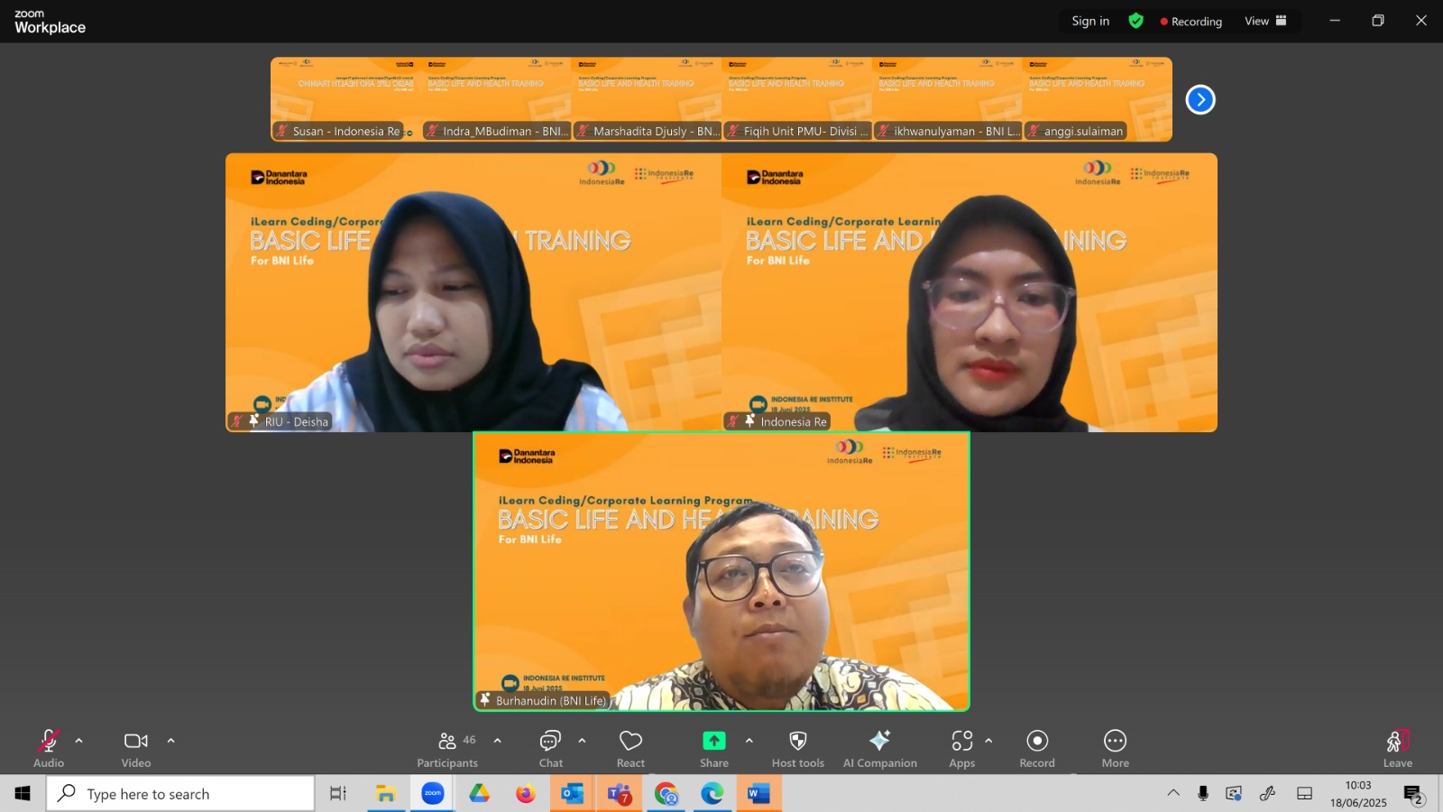Open Firefox from taskbar
Image resolution: width=1443 pixels, height=812 pixels.
coord(526,794)
